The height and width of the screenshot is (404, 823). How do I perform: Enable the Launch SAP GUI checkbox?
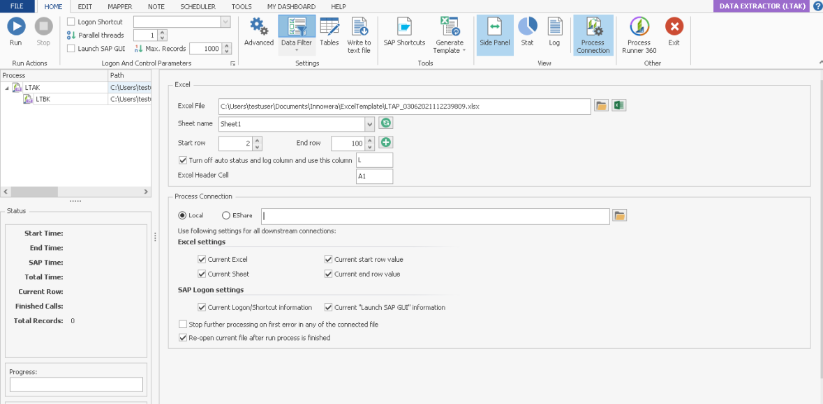click(x=71, y=49)
